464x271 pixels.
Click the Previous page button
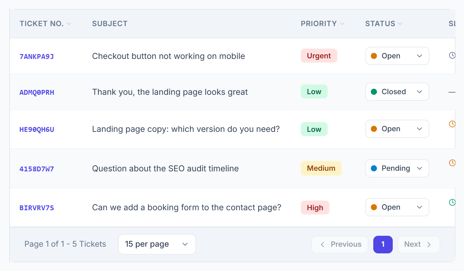click(340, 245)
